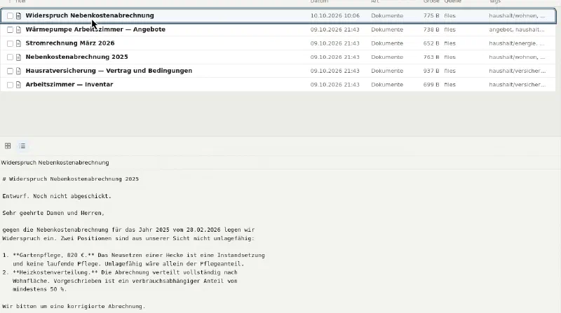
Task: Click tags 'haushalt/energie' cell
Action: [517, 43]
